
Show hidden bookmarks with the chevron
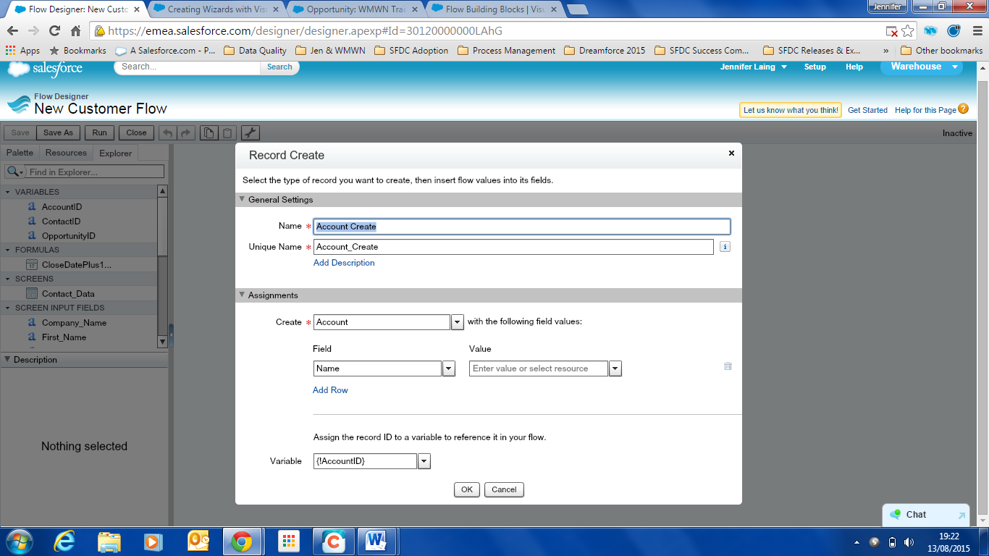click(885, 51)
